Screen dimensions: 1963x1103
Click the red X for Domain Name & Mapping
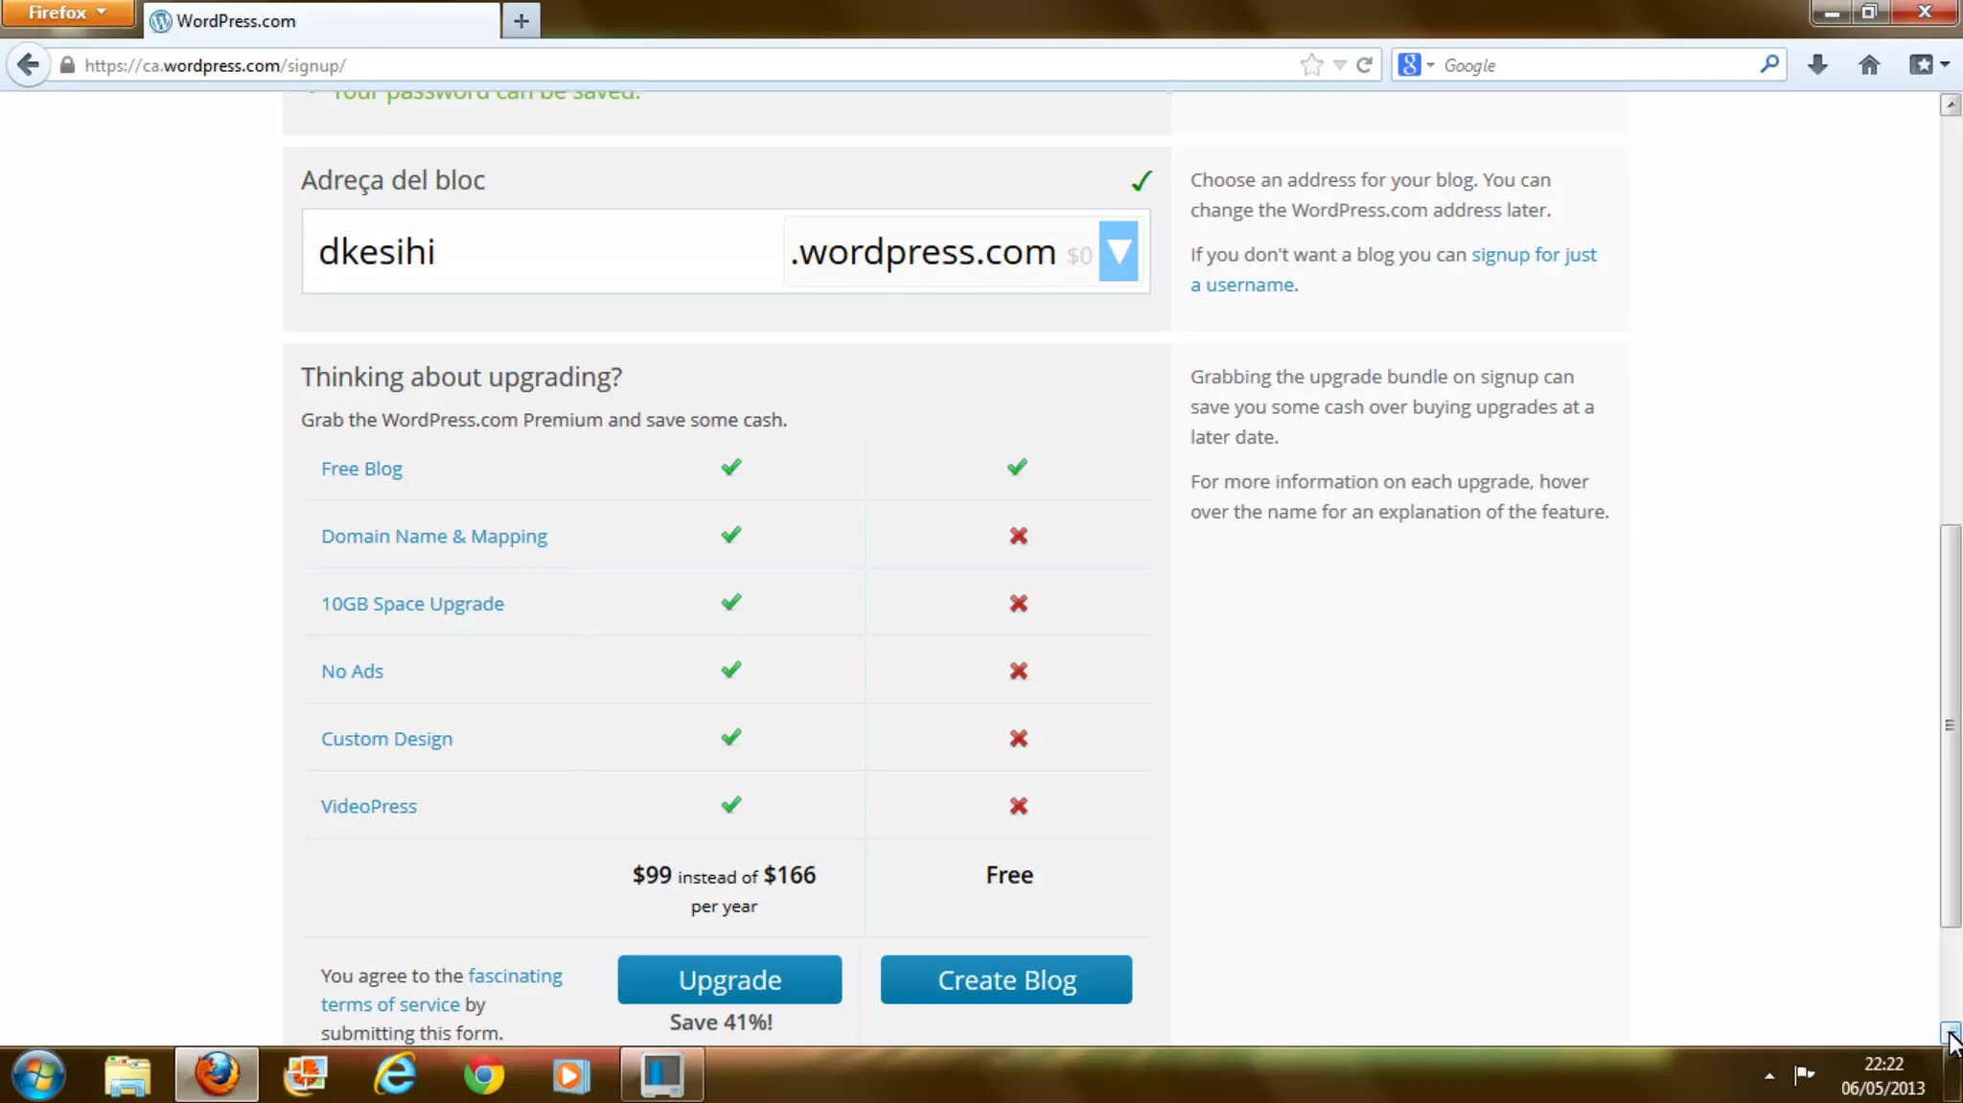pyautogui.click(x=1018, y=536)
